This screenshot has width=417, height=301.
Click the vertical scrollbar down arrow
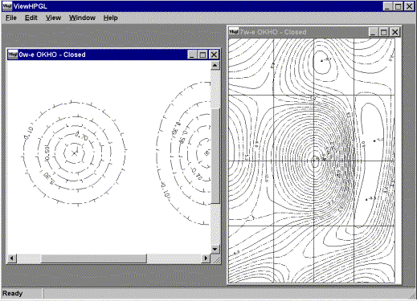[x=215, y=249]
